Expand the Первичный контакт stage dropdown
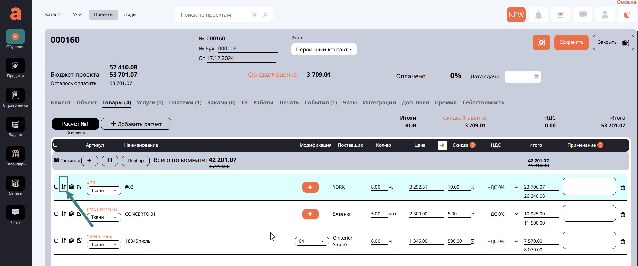 [x=324, y=50]
